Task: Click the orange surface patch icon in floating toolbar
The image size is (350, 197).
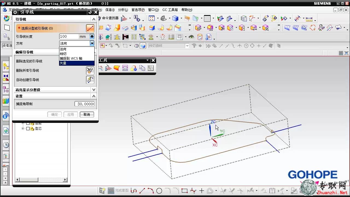Action: (117, 68)
